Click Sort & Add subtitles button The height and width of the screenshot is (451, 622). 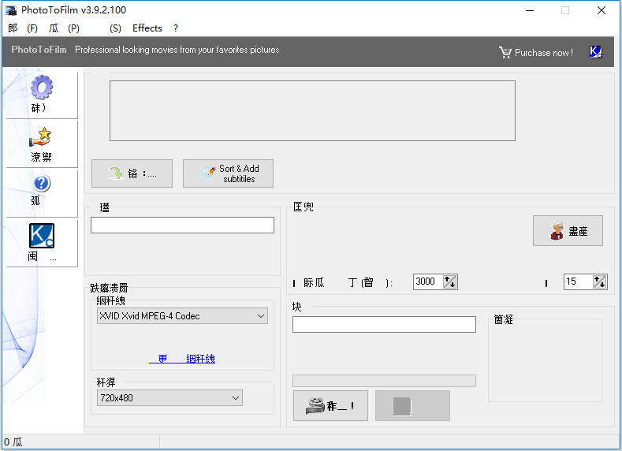228,173
